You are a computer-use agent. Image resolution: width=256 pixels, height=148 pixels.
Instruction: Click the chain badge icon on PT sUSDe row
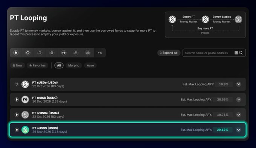17,84
